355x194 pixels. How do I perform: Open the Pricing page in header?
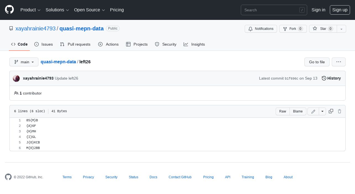pyautogui.click(x=117, y=10)
